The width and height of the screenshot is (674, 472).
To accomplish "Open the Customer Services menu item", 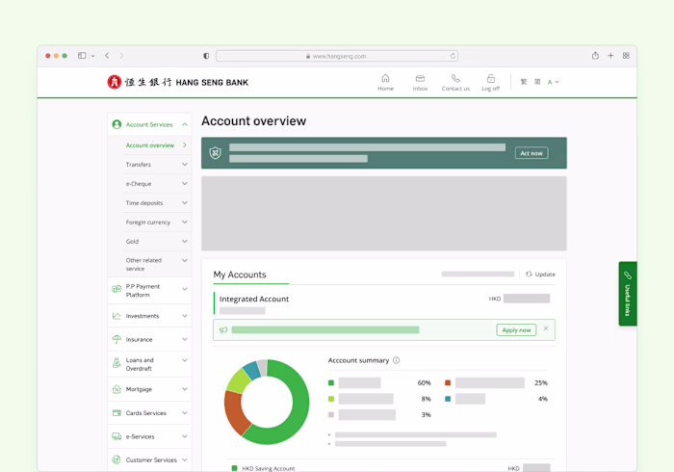I will coord(151,459).
